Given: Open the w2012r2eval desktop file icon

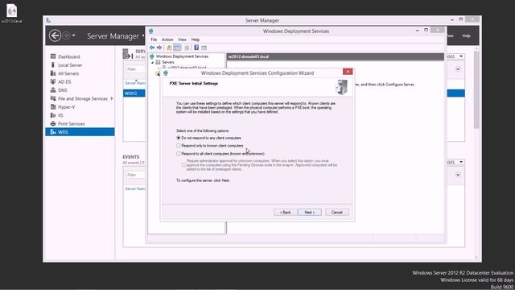Looking at the screenshot, I should click(12, 13).
